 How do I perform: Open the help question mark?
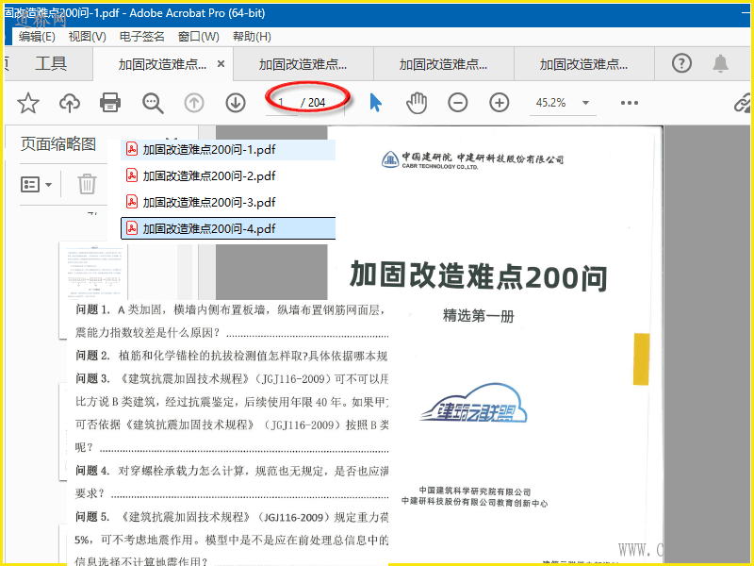[x=681, y=63]
